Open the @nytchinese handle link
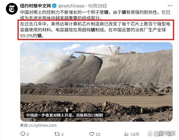The height and width of the screenshot is (140, 179). click(71, 6)
